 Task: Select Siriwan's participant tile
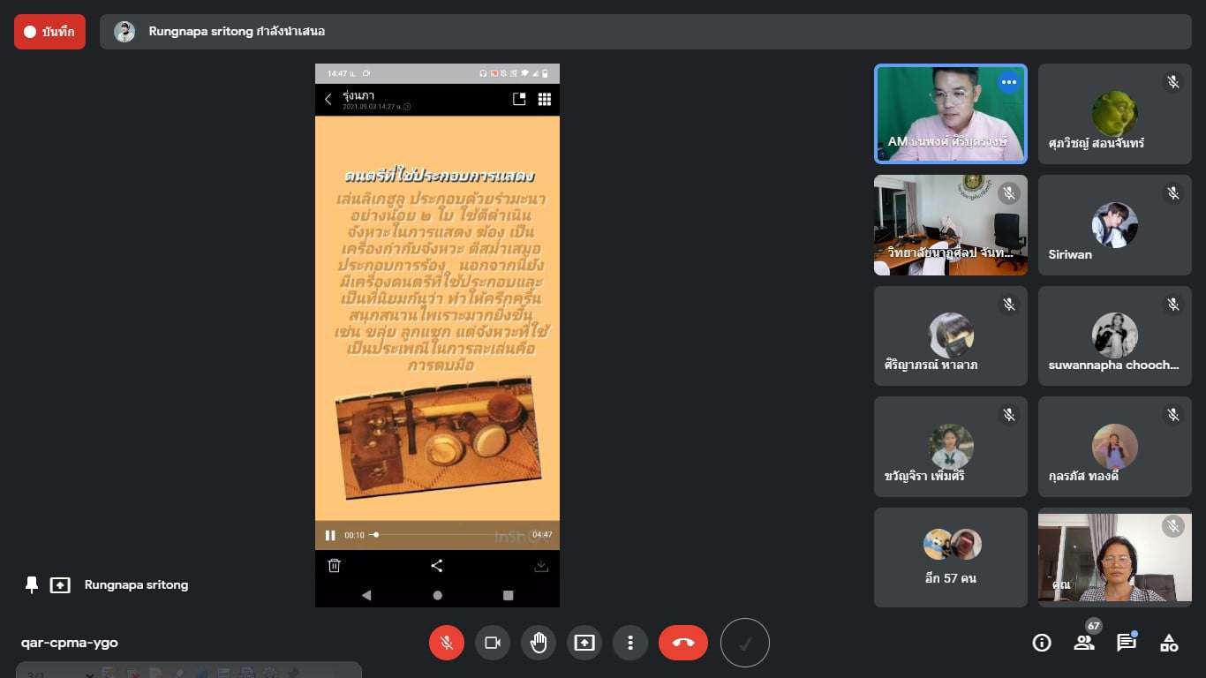point(1114,225)
